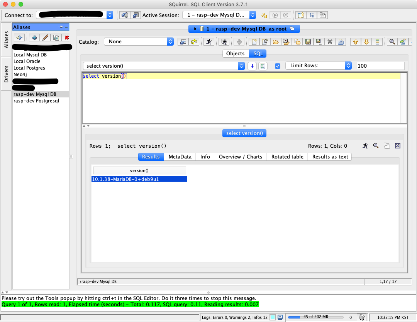Click the garbage collection trash icon
This screenshot has width=417, height=322.
[x=361, y=317]
